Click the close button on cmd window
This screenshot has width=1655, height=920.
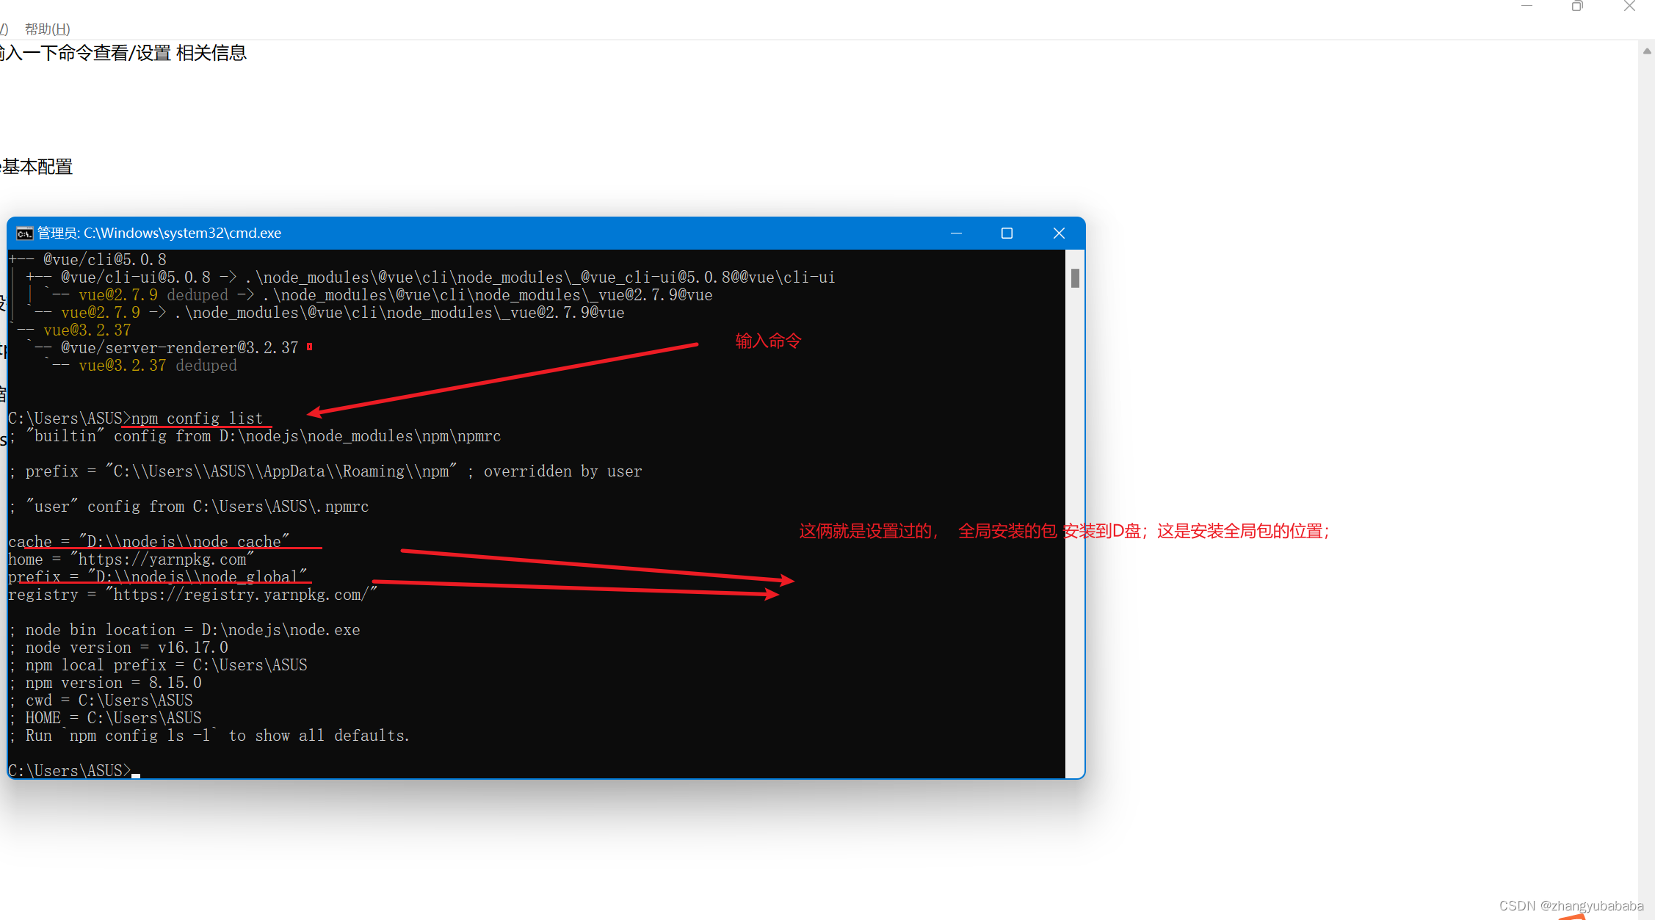point(1059,232)
